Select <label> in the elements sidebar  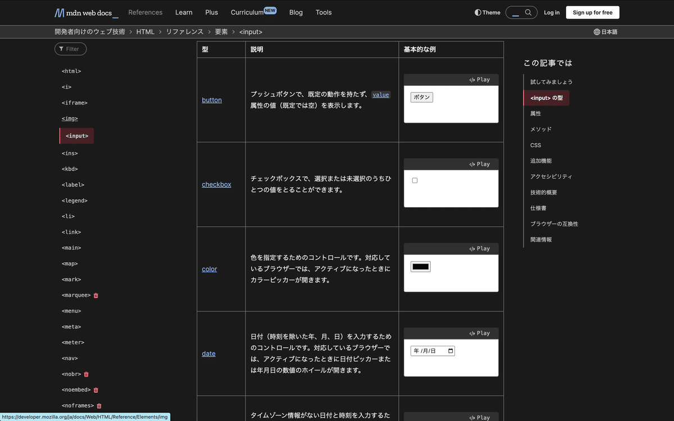click(x=74, y=185)
